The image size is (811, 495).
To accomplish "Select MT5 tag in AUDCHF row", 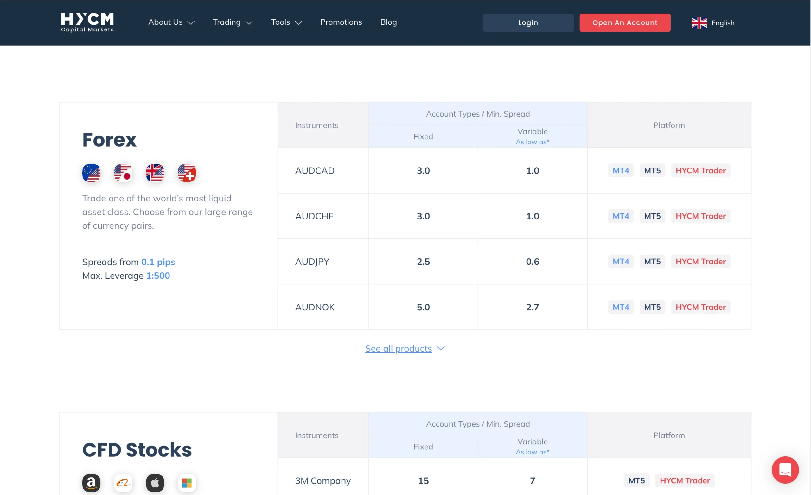I will pyautogui.click(x=652, y=216).
